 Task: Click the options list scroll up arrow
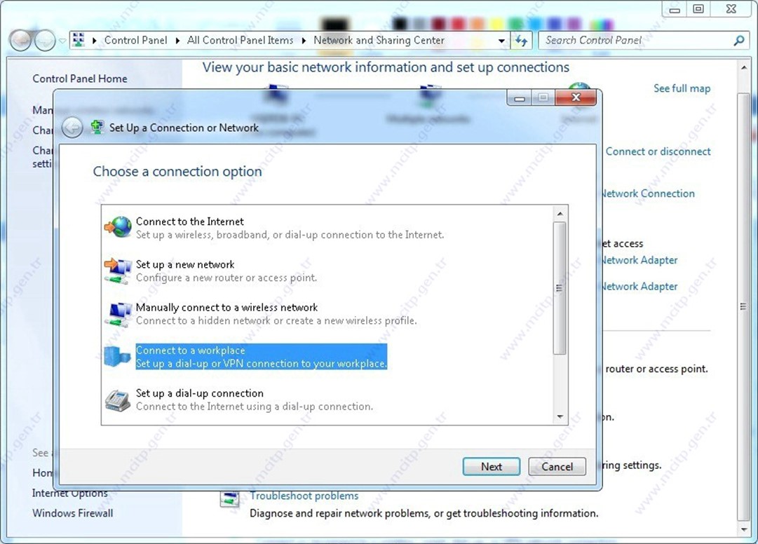click(x=560, y=214)
